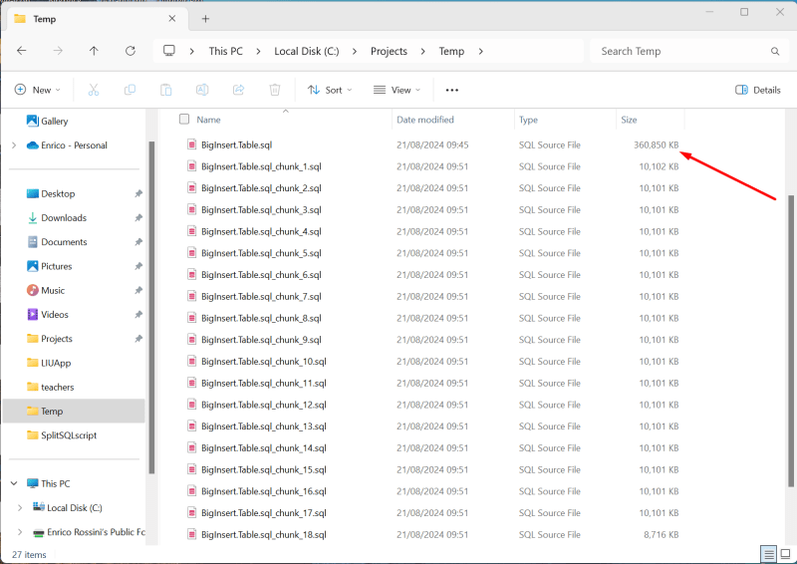Switch to large thumbnails view icon in status bar

coord(785,554)
